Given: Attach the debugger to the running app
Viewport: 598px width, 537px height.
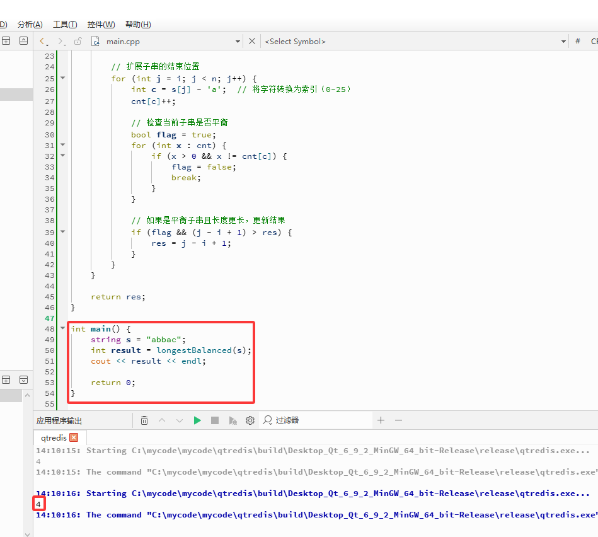Looking at the screenshot, I should pyautogui.click(x=233, y=420).
